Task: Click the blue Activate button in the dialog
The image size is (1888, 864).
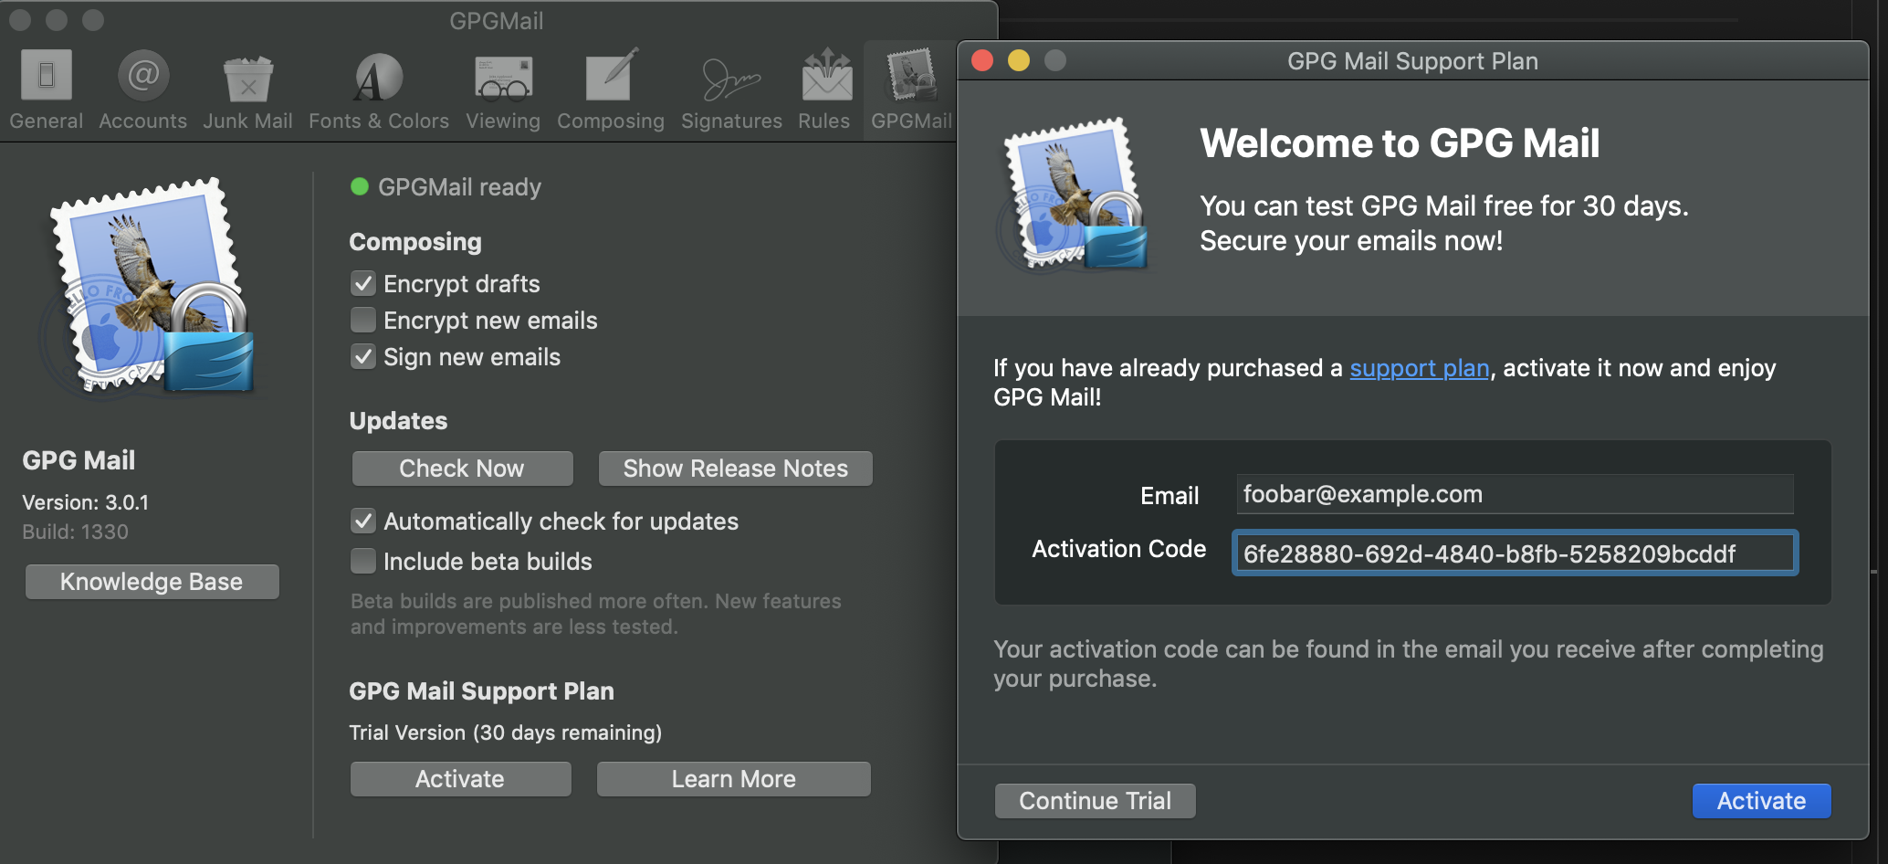Action: [x=1761, y=801]
